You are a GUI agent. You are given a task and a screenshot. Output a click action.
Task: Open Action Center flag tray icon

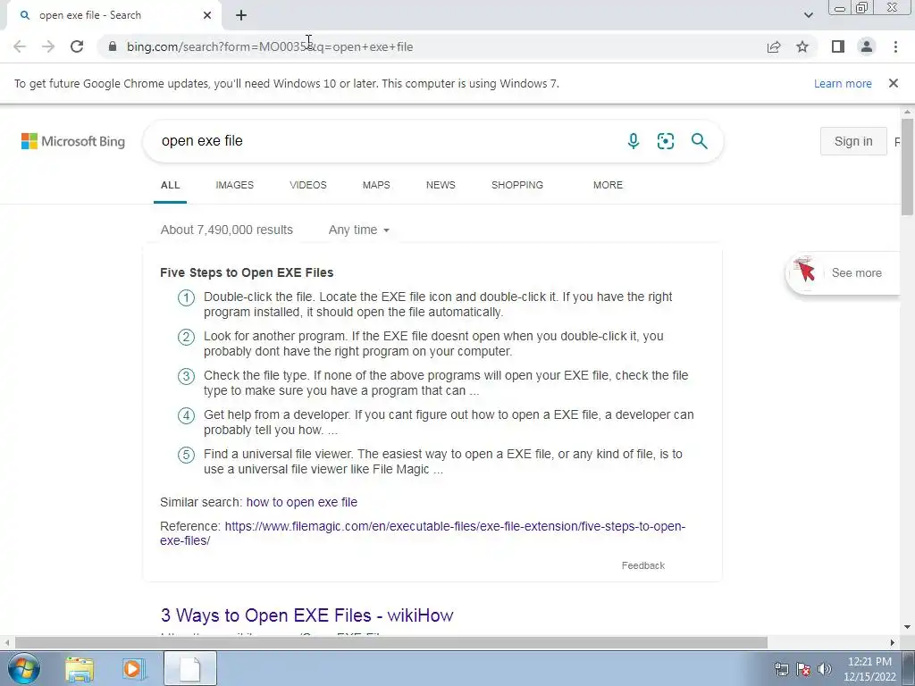point(803,669)
